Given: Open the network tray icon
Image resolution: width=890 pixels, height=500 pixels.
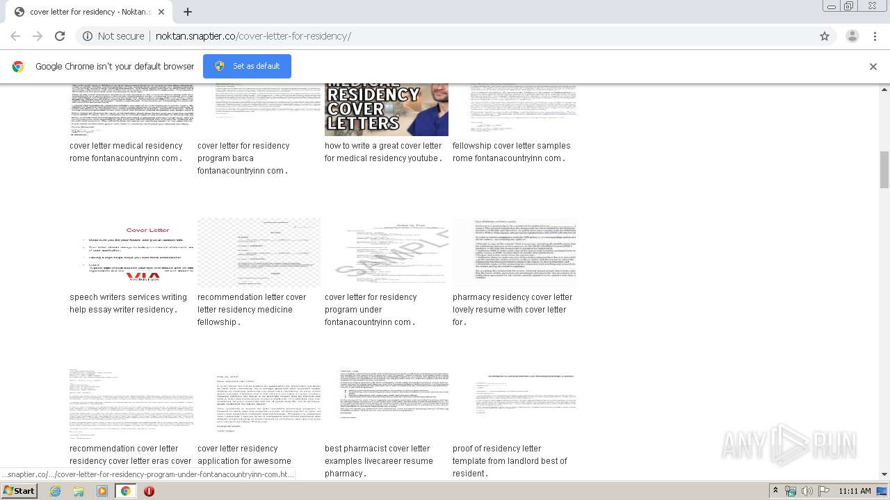Looking at the screenshot, I should 791,491.
